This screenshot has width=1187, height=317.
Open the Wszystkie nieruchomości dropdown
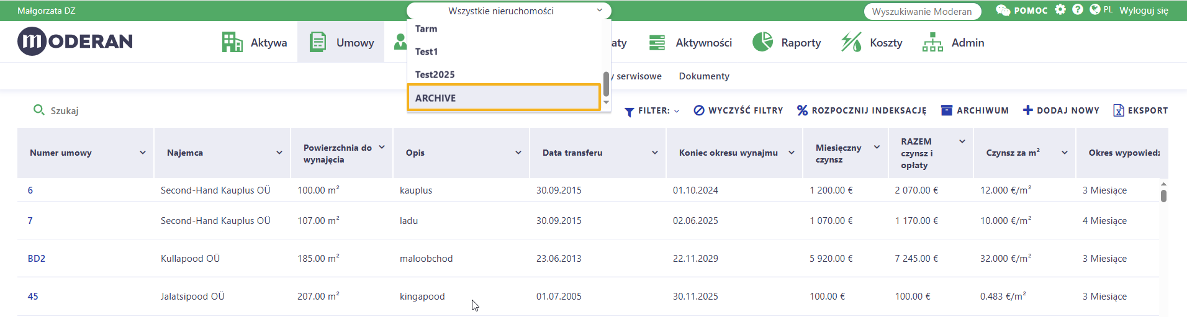point(509,11)
